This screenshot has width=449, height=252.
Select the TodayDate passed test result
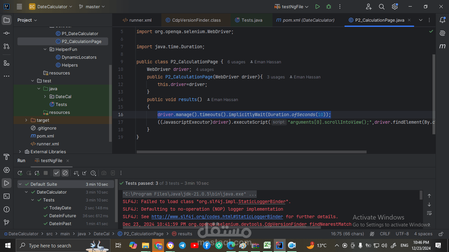[x=61, y=208]
